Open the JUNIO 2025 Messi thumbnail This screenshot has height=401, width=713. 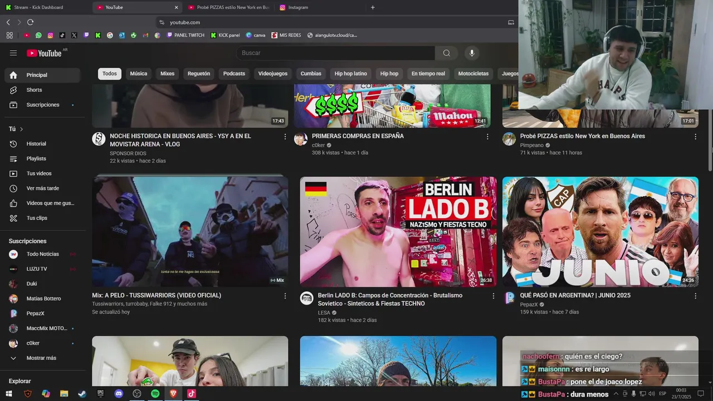tap(600, 232)
